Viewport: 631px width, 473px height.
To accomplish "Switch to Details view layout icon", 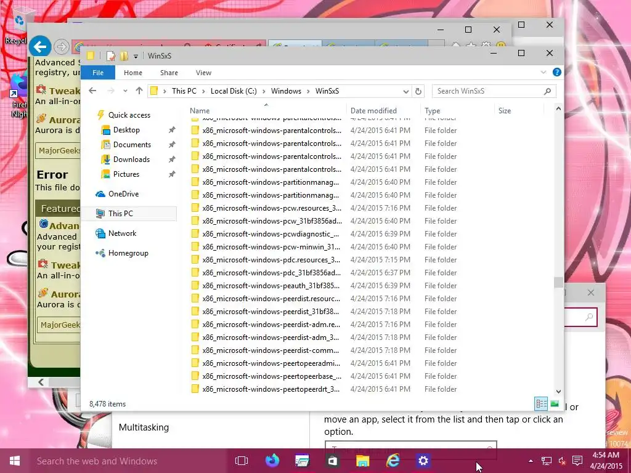I will [541, 403].
